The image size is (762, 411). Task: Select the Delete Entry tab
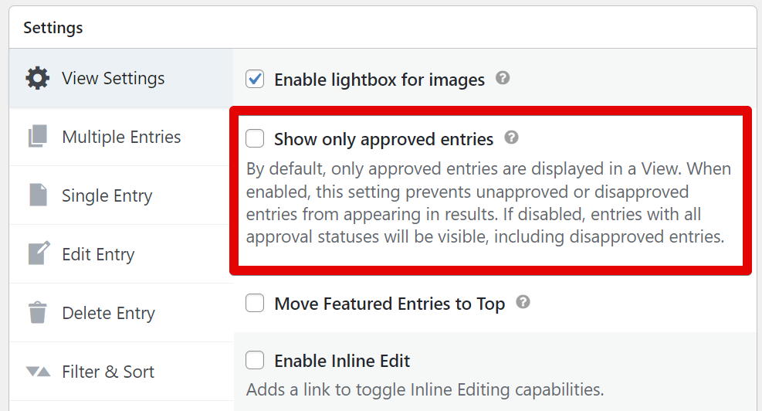click(x=108, y=314)
